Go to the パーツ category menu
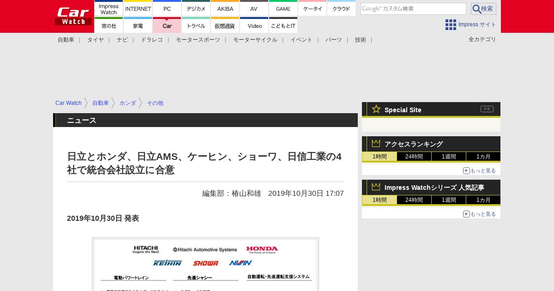Viewport: 554px width, 291px height. point(334,40)
